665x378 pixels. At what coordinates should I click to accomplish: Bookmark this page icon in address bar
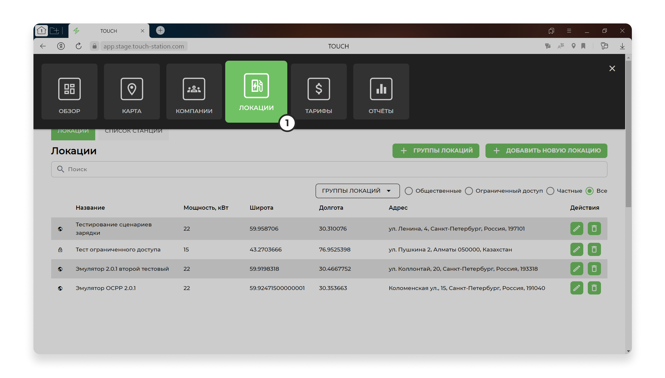click(x=583, y=46)
